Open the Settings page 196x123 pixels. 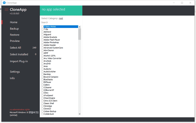[x=15, y=72]
